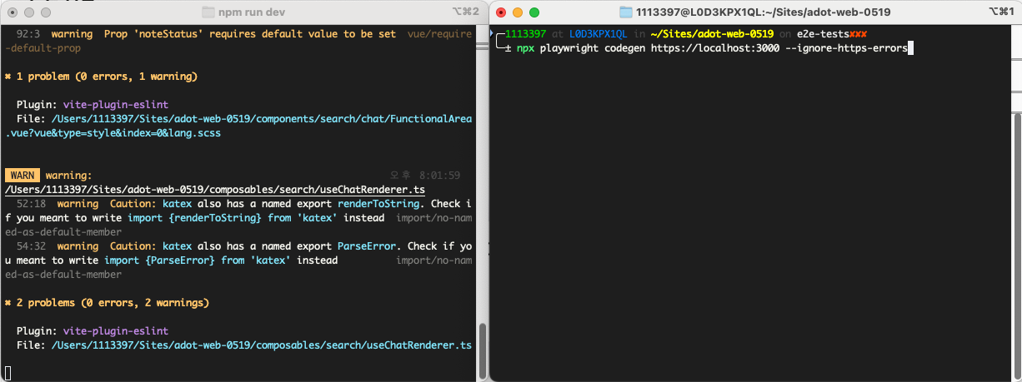The width and height of the screenshot is (1022, 382).
Task: Click '.vue?vue&type=style&index=0&lang.scss' text
Action: point(113,133)
